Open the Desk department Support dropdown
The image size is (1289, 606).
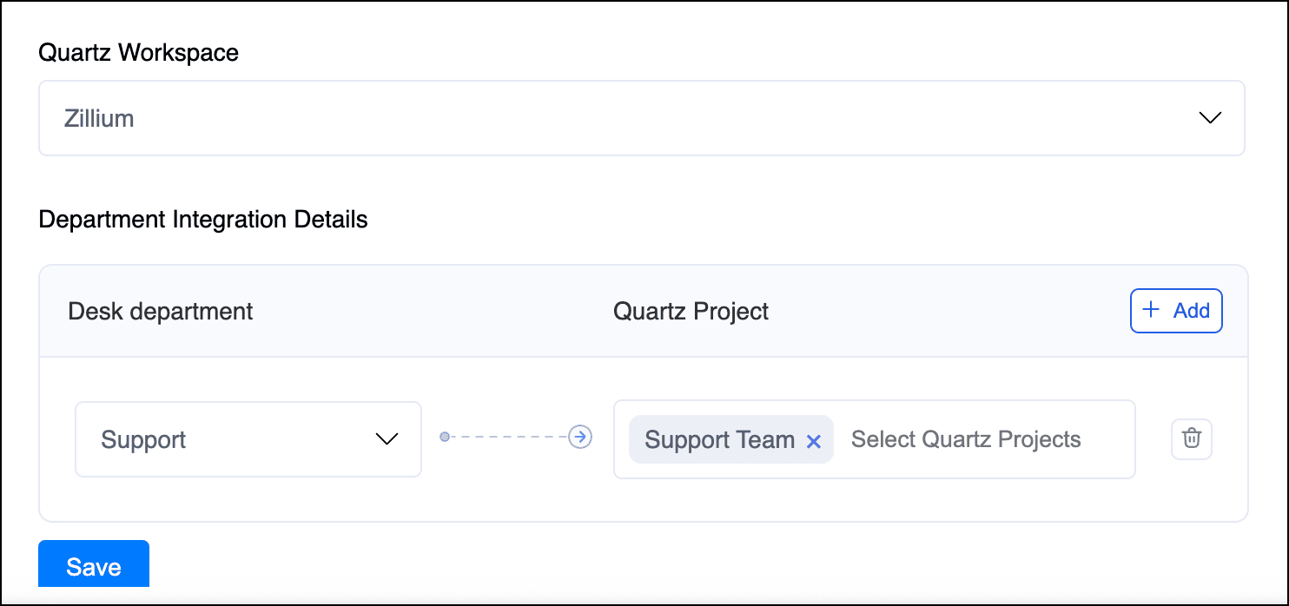(248, 439)
